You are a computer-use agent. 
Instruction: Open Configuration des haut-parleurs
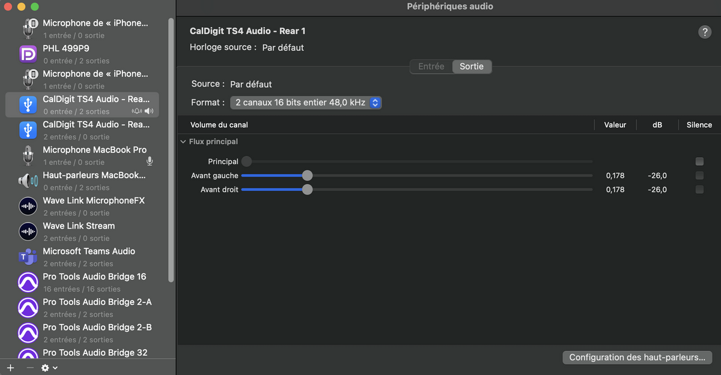click(637, 358)
